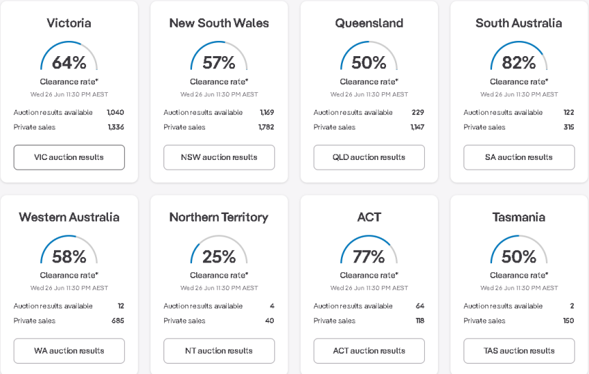Open VIC auction results
The height and width of the screenshot is (374, 589).
[69, 157]
